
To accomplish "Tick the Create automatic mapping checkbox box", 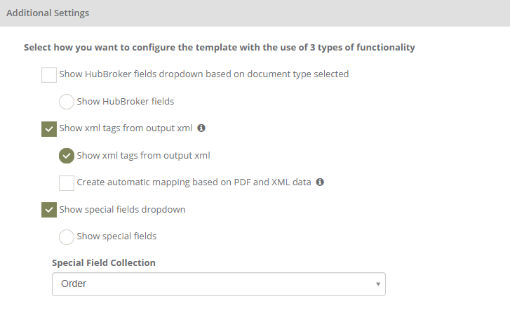I will [67, 182].
